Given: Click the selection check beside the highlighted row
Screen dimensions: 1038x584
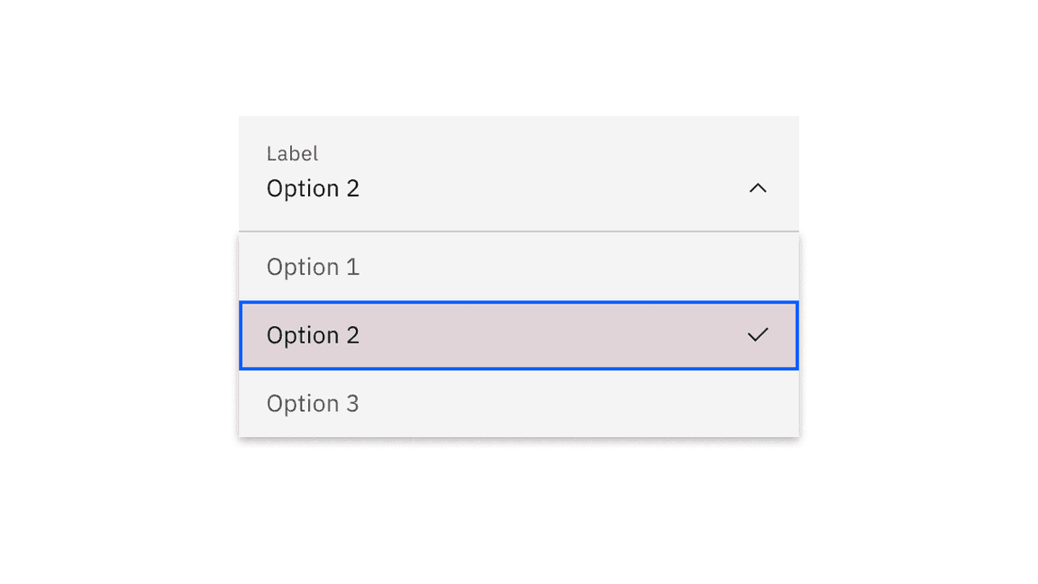Looking at the screenshot, I should click(758, 334).
